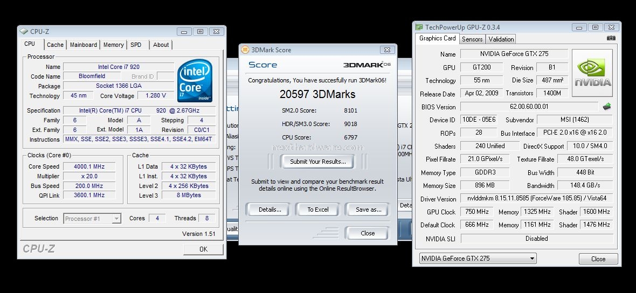Viewport: 636px width, 293px height.
Task: Close the 3DMark Score dialog via title bar X
Action: click(387, 50)
